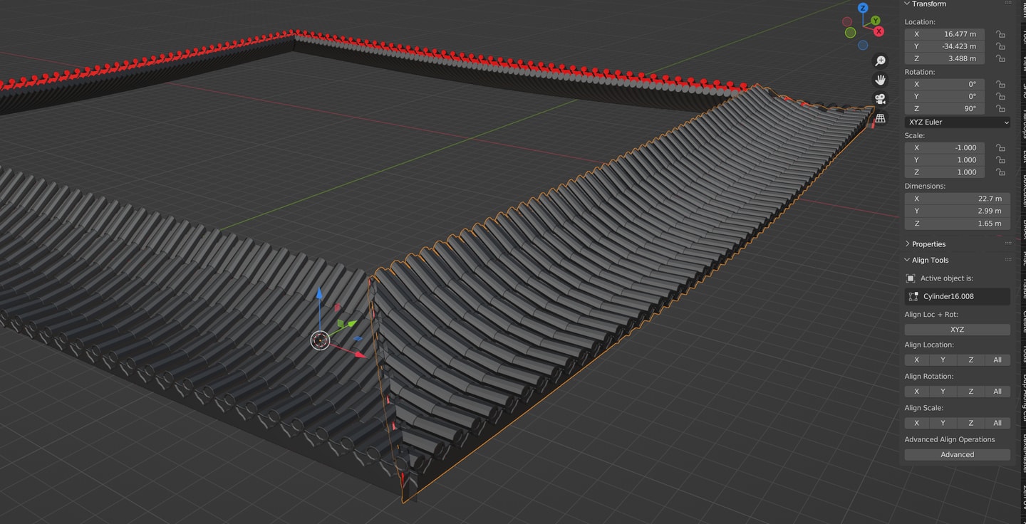1026x524 pixels.
Task: Click the Properties panel drag grip dots
Action: (1008, 244)
